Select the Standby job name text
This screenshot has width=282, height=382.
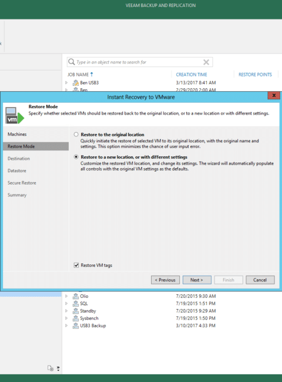[88, 311]
